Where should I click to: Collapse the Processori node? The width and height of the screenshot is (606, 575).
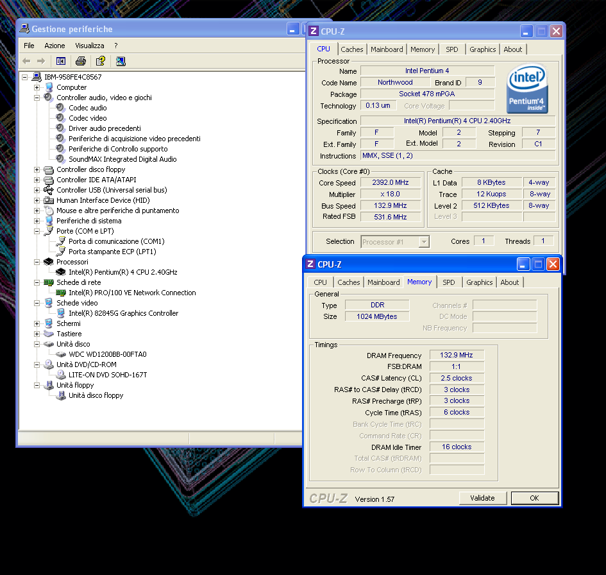pos(37,262)
